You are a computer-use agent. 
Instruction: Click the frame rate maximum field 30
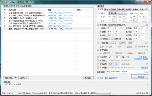point(118,57)
